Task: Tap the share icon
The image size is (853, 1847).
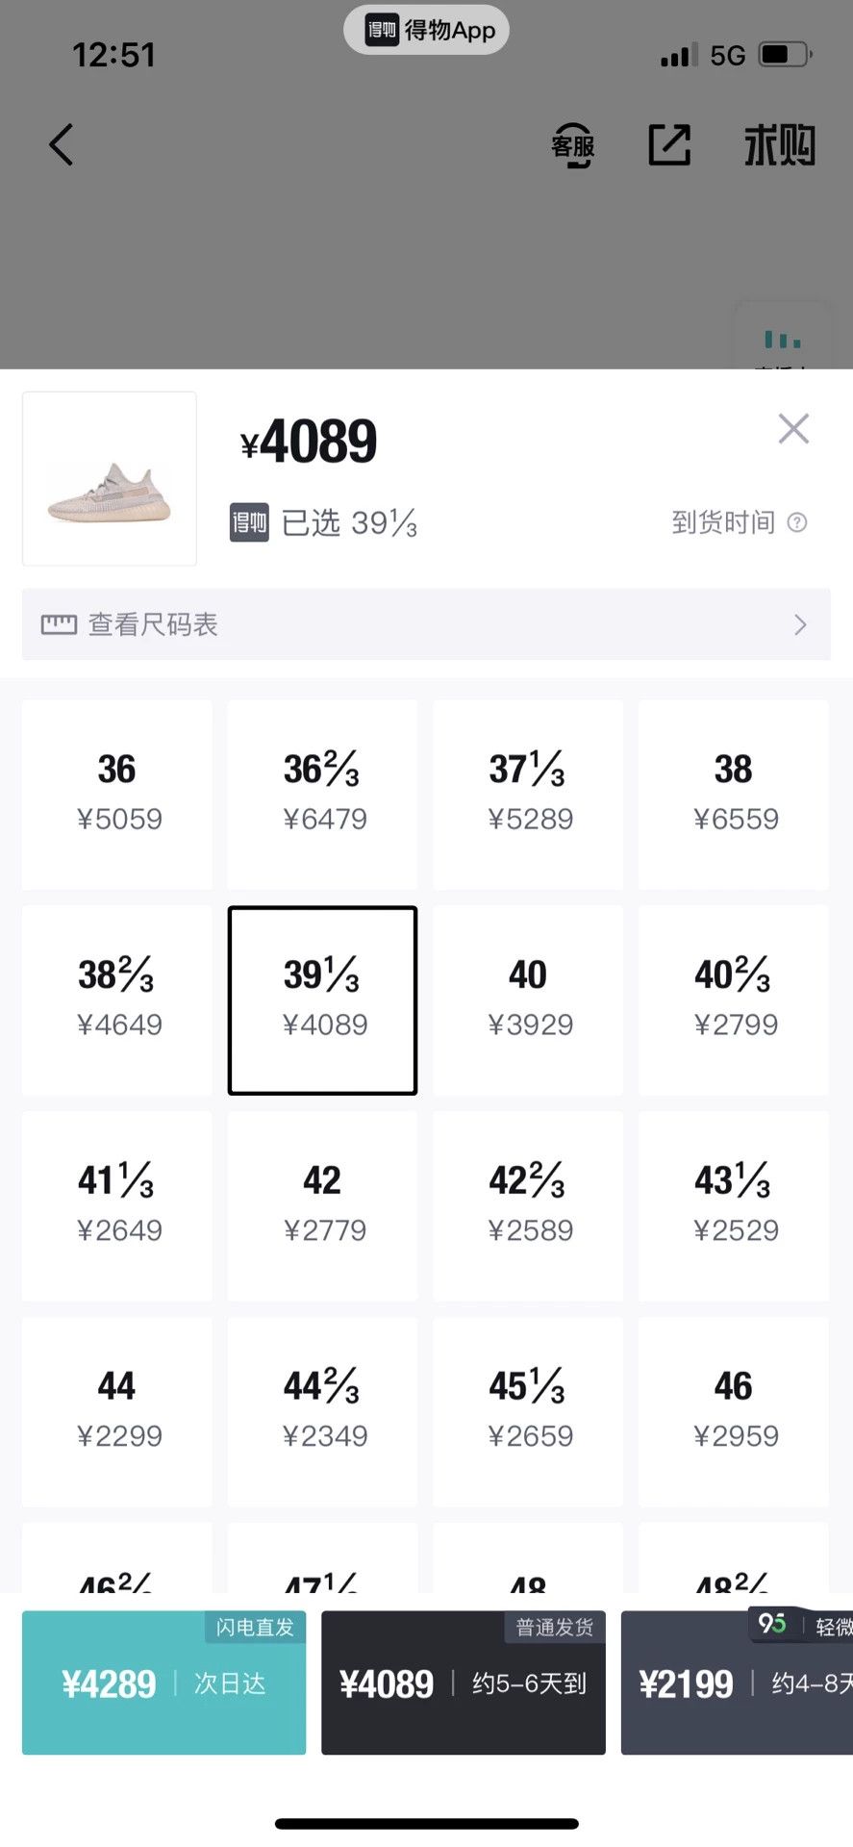Action: tap(669, 145)
